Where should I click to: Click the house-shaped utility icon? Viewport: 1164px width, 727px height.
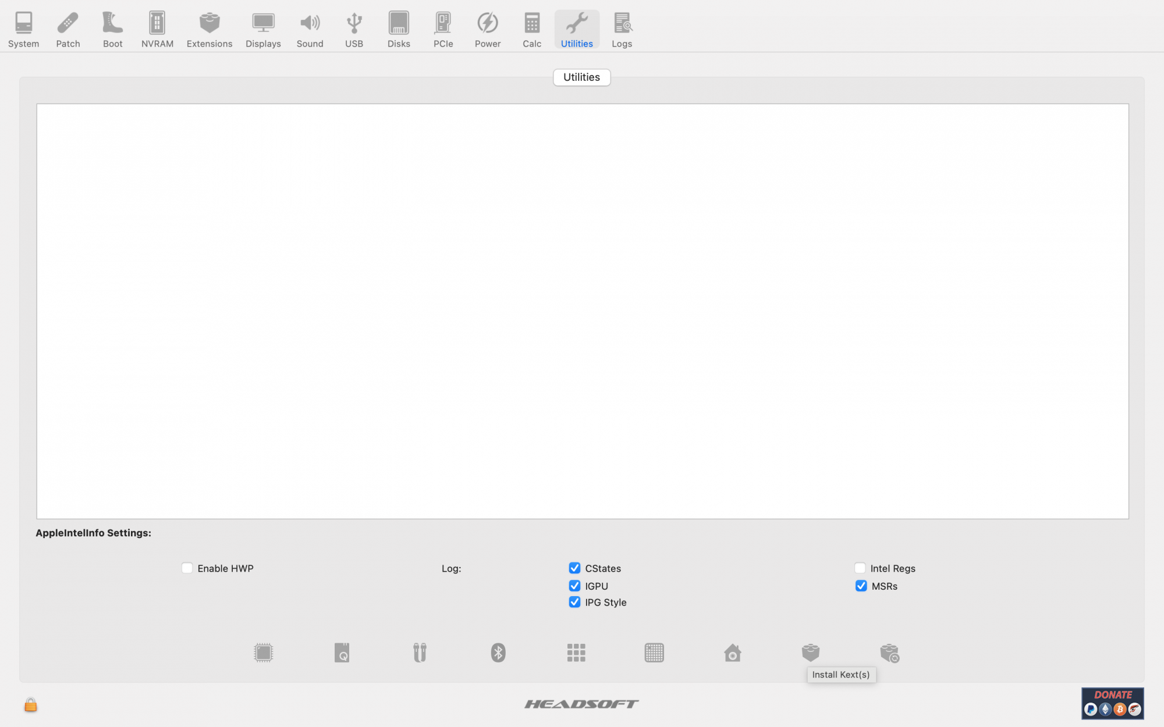(x=732, y=653)
